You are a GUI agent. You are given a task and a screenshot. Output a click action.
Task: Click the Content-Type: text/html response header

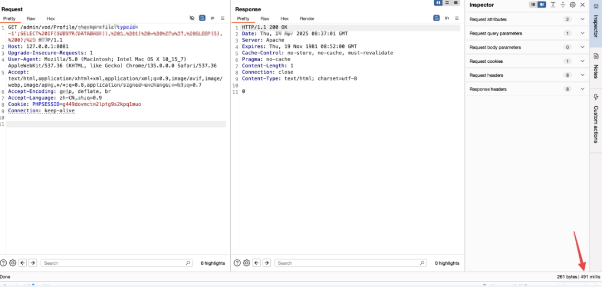(x=299, y=78)
